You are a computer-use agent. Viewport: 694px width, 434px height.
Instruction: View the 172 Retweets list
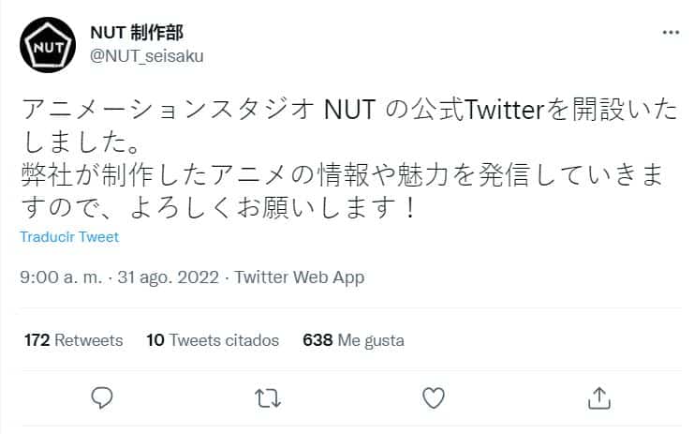click(x=73, y=340)
